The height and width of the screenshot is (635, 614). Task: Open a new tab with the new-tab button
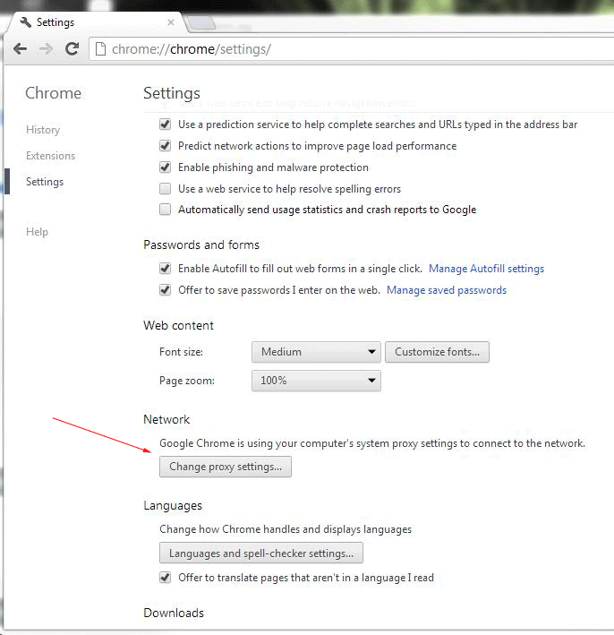click(201, 23)
